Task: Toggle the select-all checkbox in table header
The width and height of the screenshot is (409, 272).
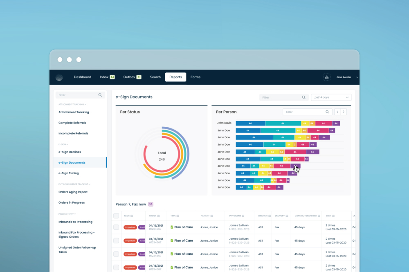Action: pyautogui.click(x=116, y=216)
